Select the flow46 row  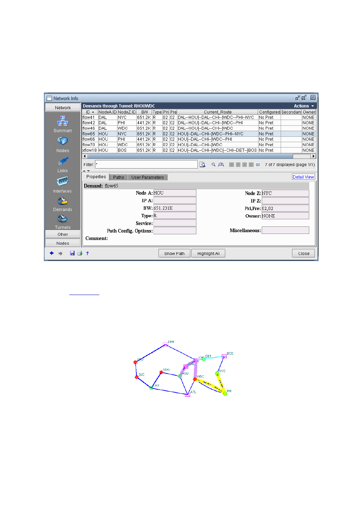point(199,128)
